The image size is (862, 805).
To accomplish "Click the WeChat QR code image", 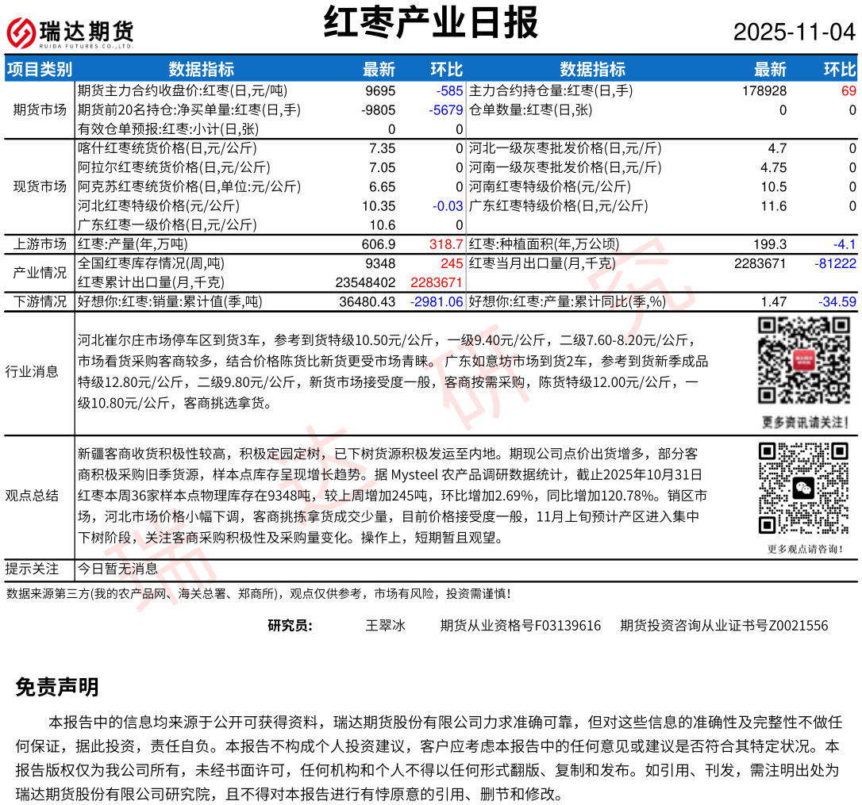I will point(802,488).
